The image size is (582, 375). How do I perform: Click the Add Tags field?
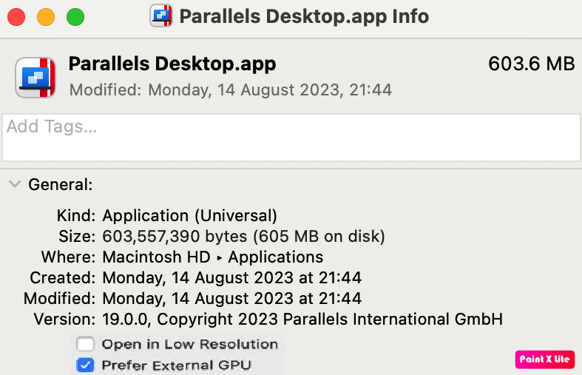point(291,138)
